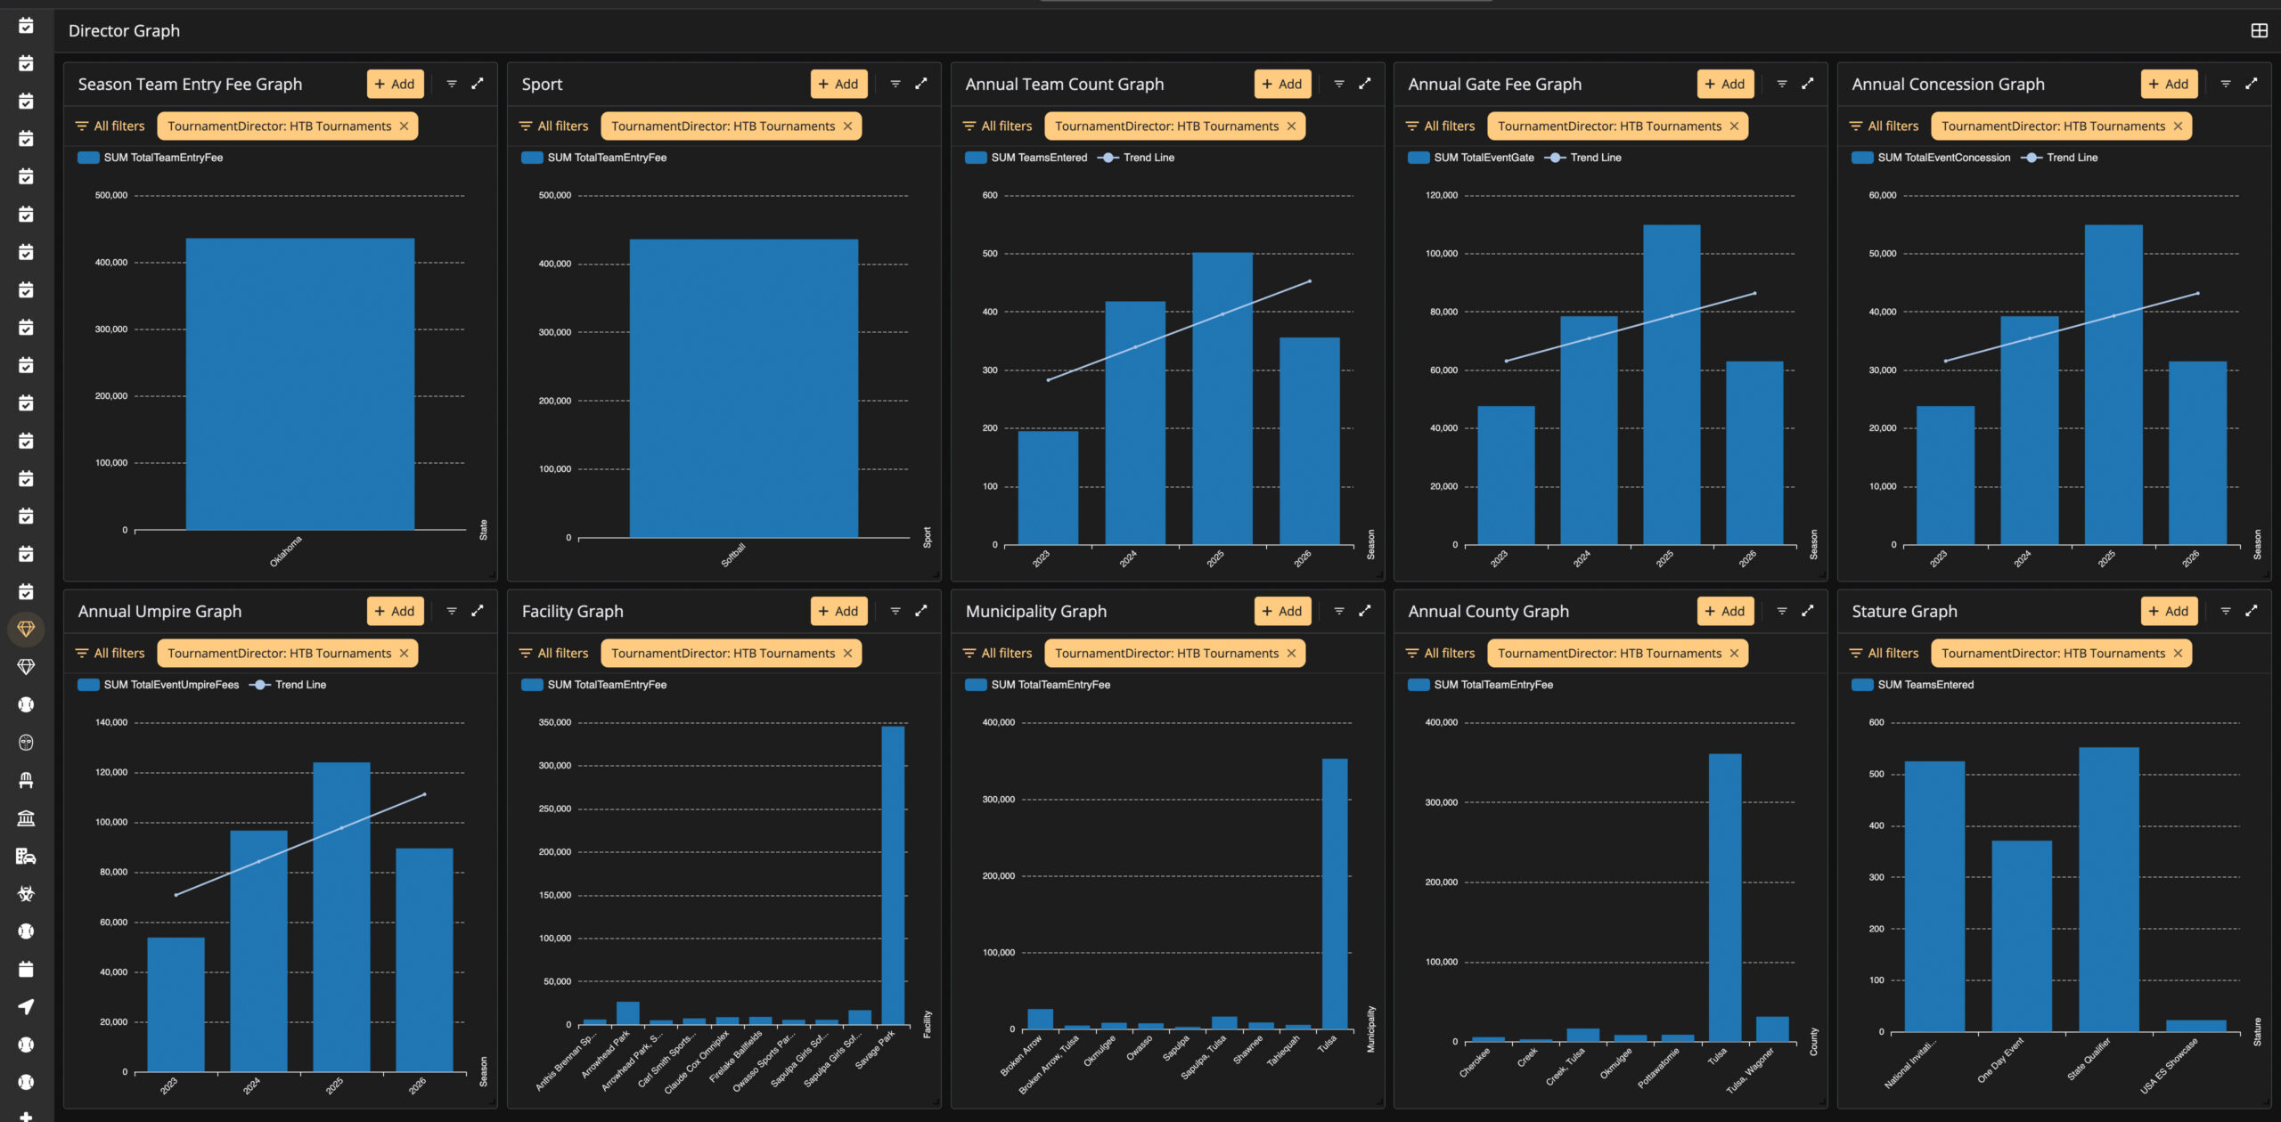Click Add in Annual Gate Fee Graph

(1725, 84)
